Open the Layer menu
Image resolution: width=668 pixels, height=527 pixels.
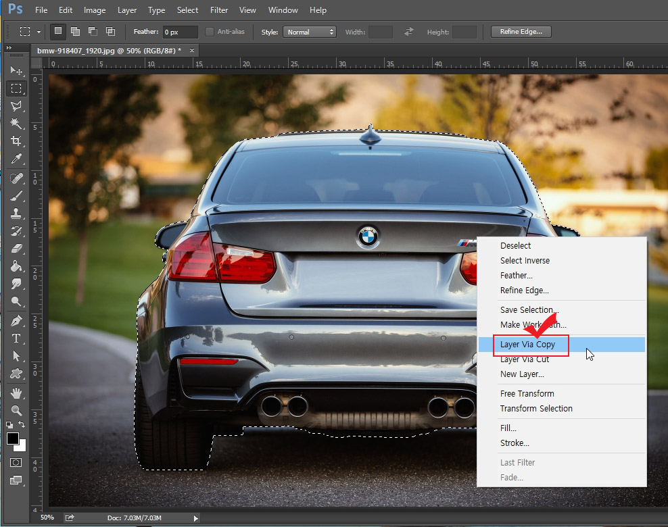[127, 9]
